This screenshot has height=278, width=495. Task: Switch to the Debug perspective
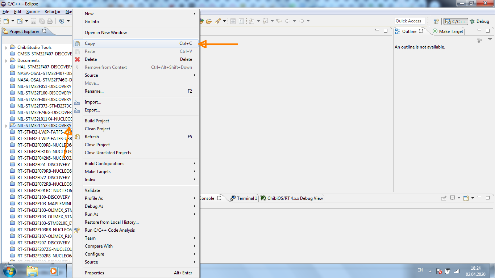(x=479, y=21)
